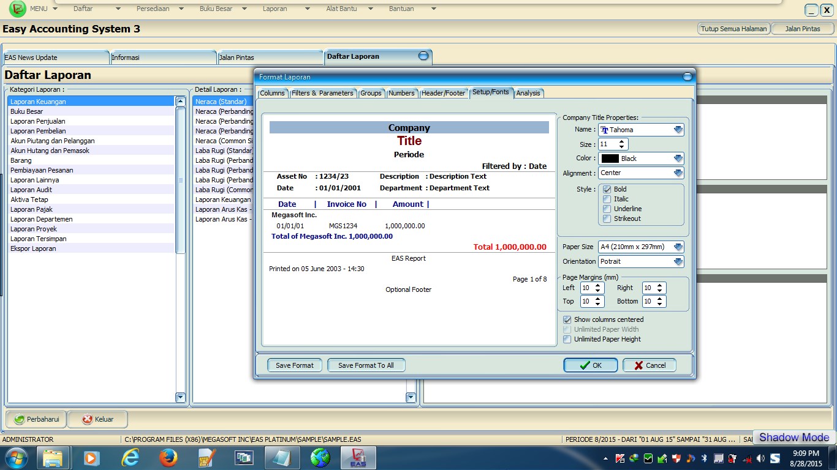Click the Keluar button

(98, 419)
